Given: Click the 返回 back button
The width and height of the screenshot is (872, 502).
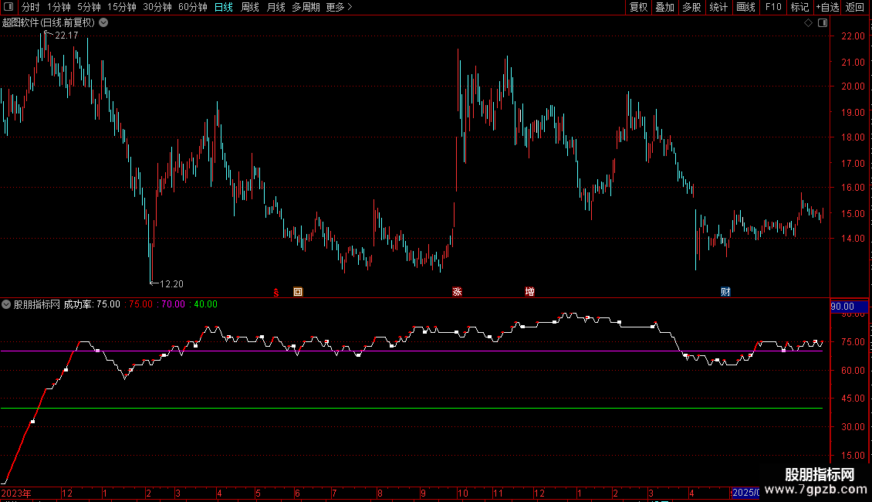Looking at the screenshot, I should (x=855, y=7).
